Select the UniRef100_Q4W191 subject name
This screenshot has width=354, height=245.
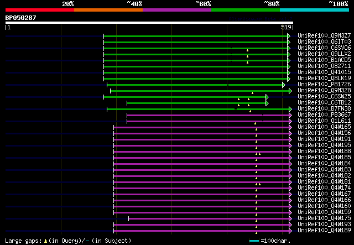(324, 139)
